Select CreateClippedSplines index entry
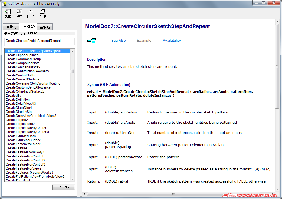This screenshot has width=282, height=199. [22, 55]
